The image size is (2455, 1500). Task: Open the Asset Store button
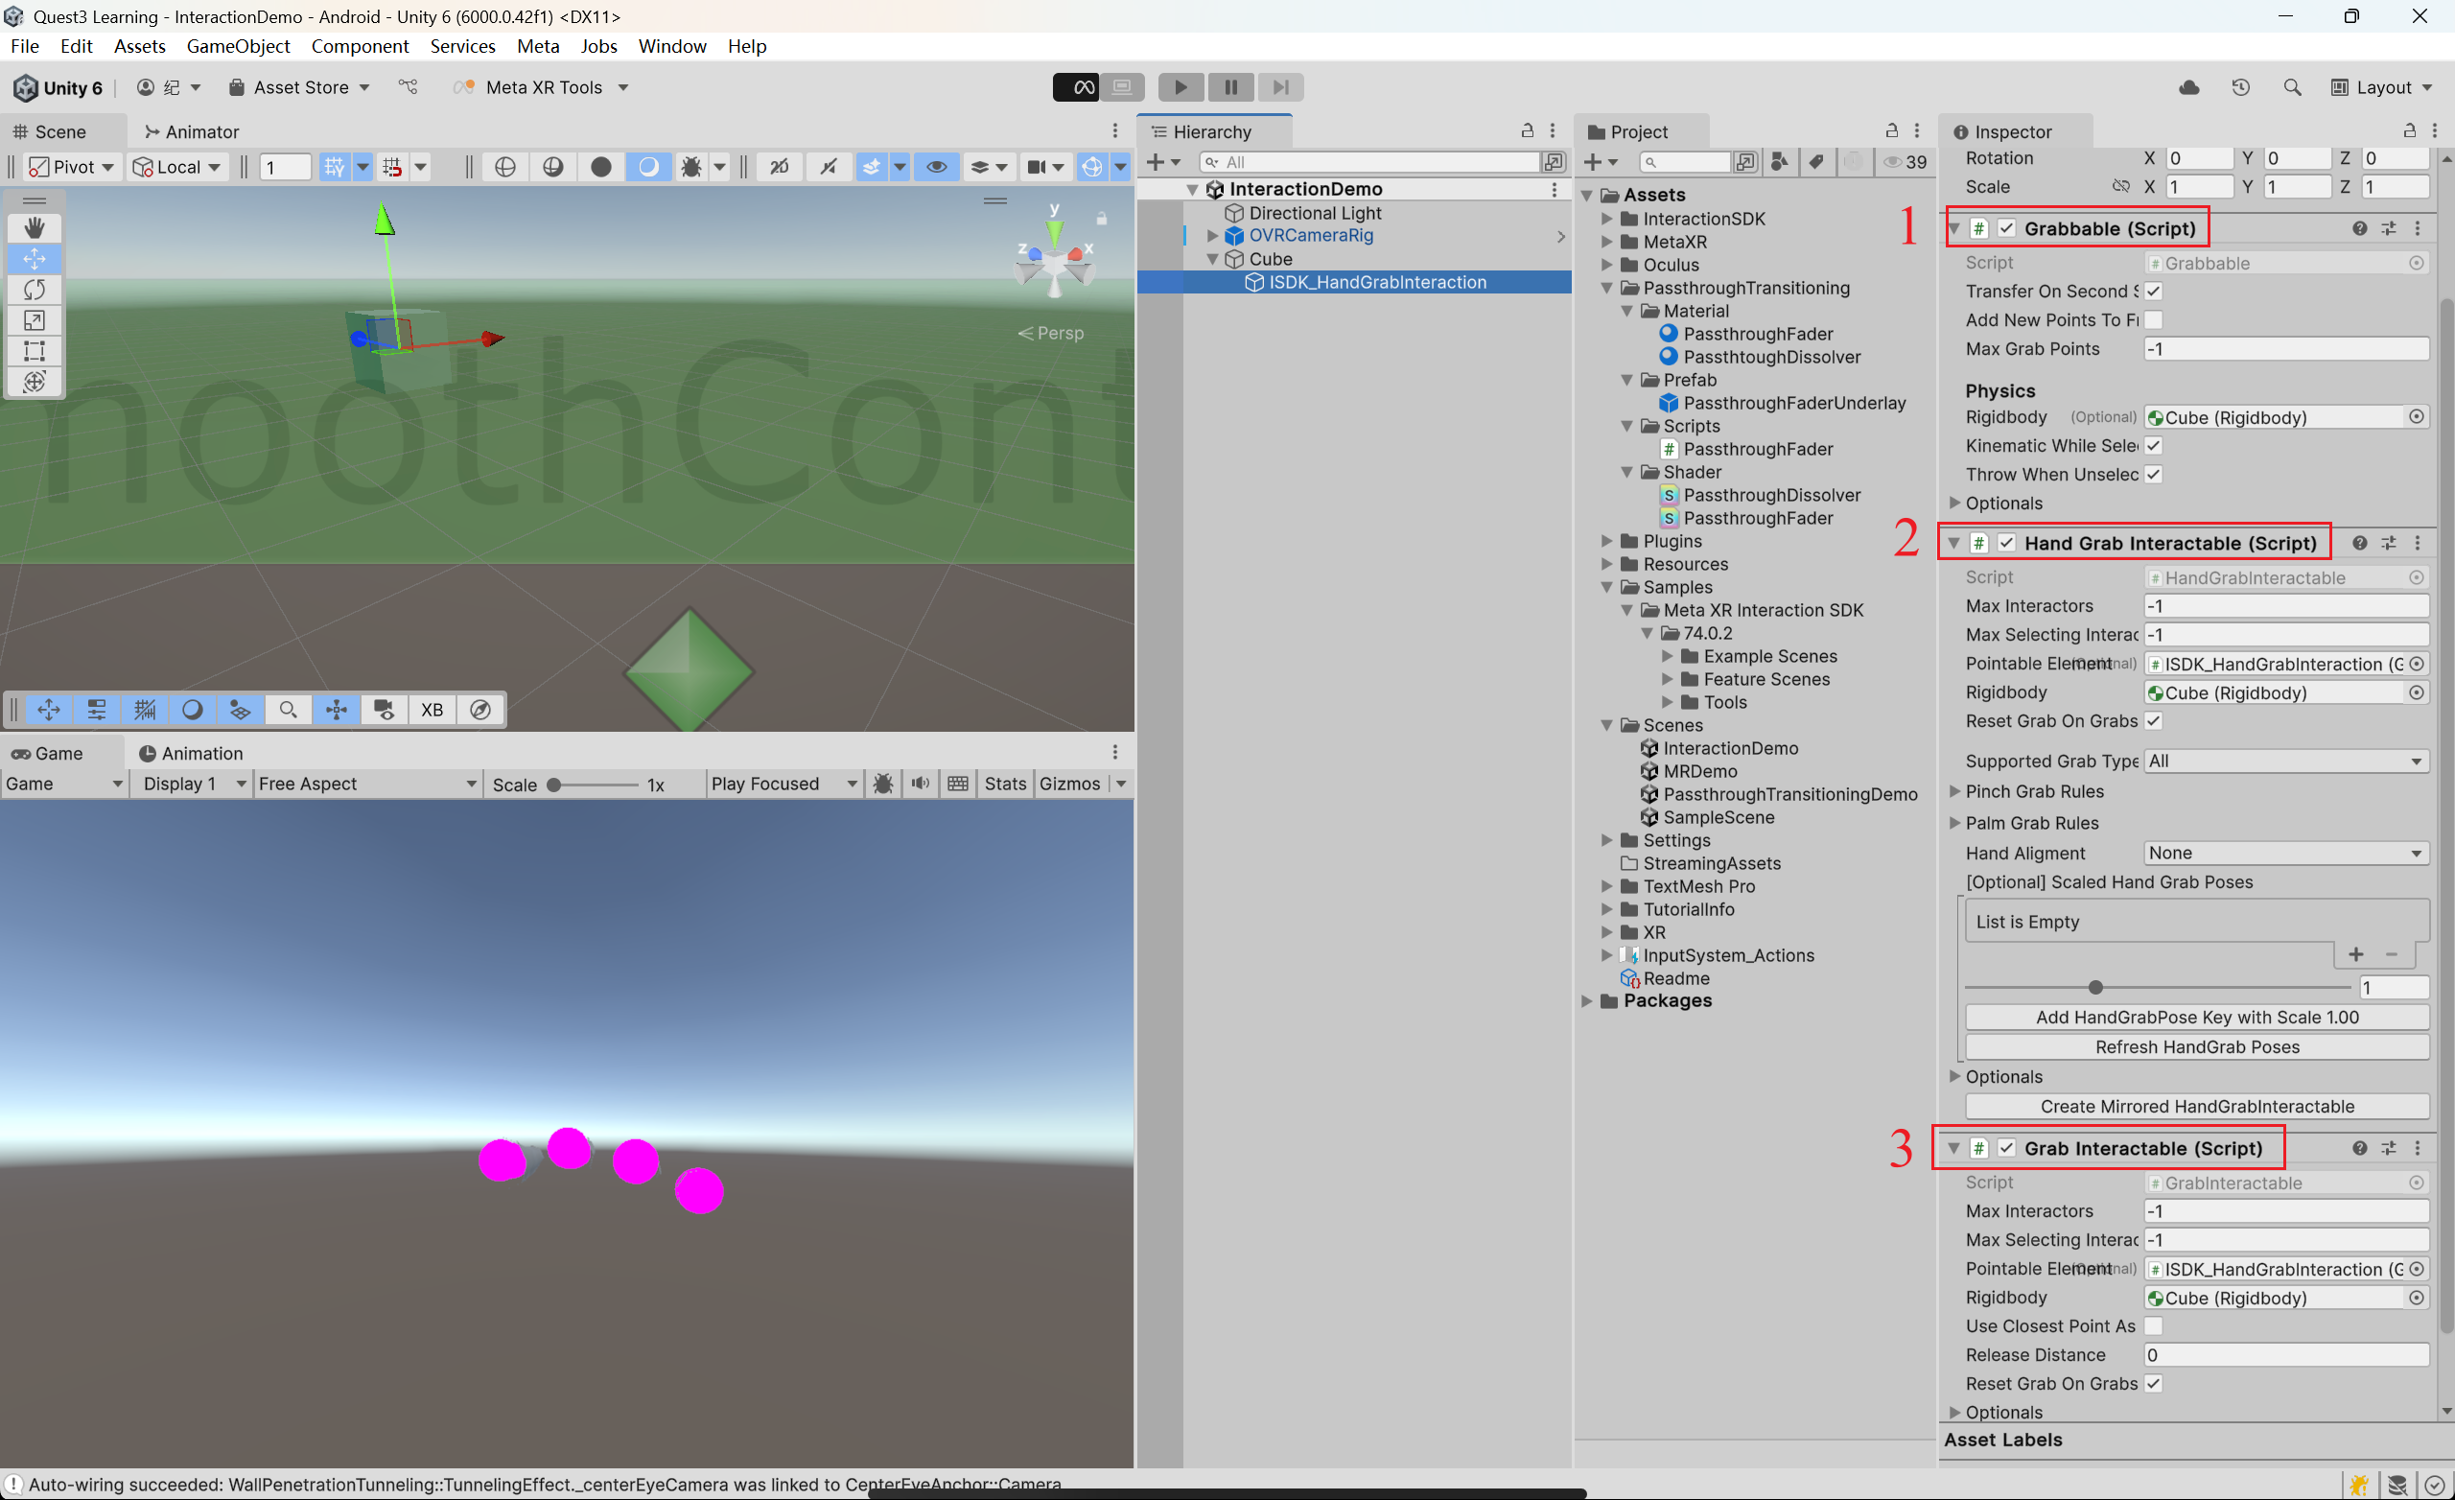[x=300, y=87]
